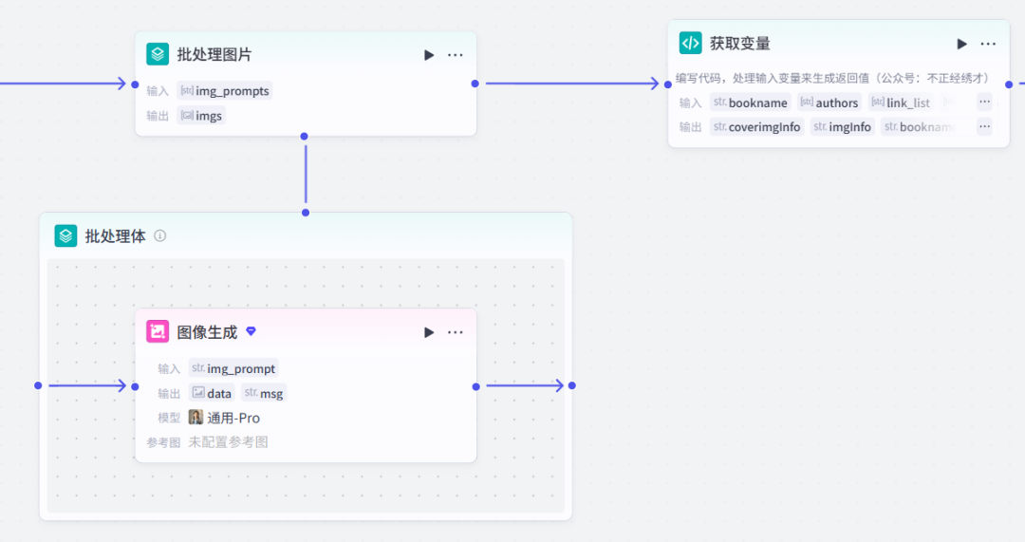Click the 批处理图片 layers icon
The image size is (1025, 542).
(x=158, y=54)
